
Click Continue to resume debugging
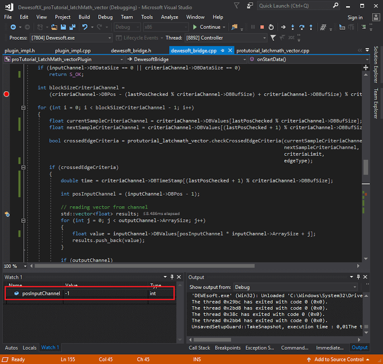pyautogui.click(x=206, y=27)
